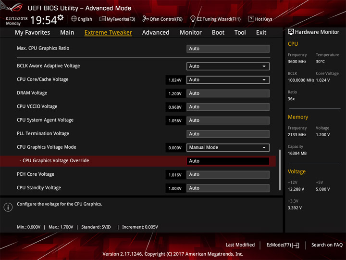Click 1.056V System Agent reading
The height and width of the screenshot is (260, 346).
click(175, 121)
